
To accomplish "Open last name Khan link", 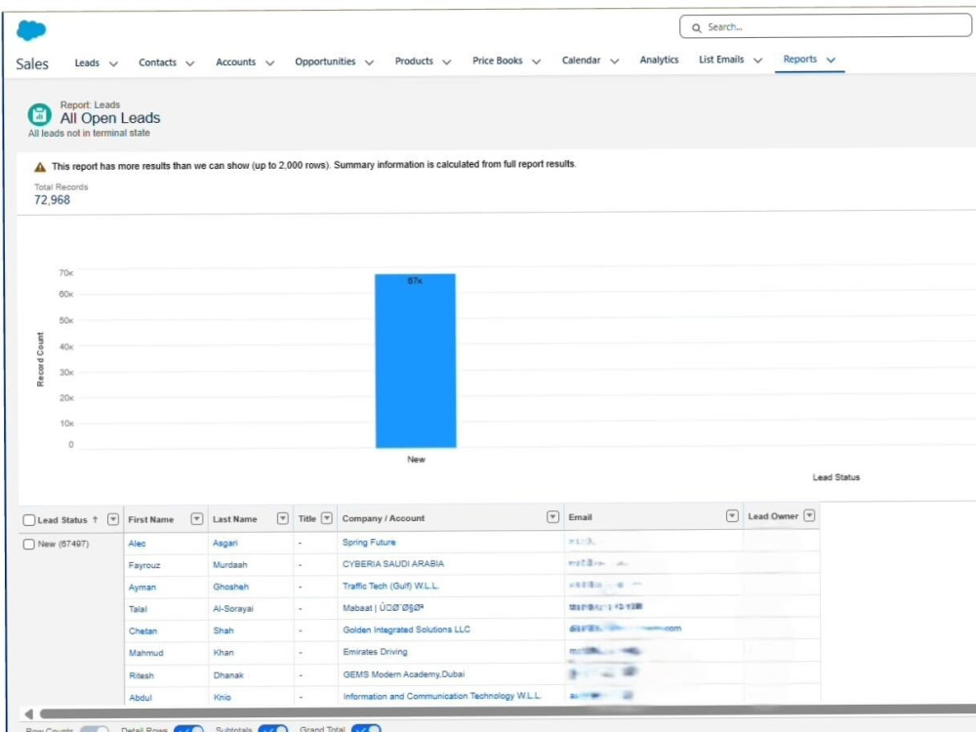I will click(224, 653).
